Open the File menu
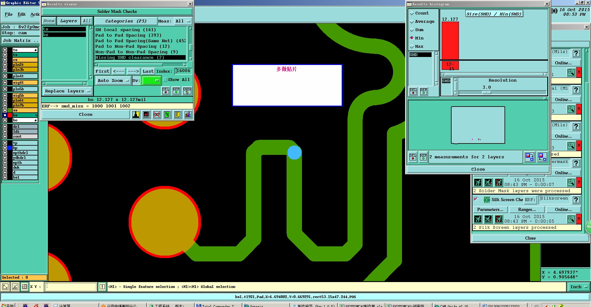 pos(9,14)
